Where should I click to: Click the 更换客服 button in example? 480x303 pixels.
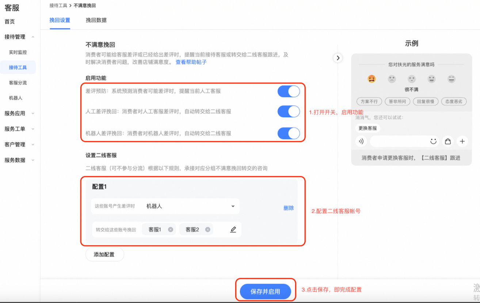(367, 129)
